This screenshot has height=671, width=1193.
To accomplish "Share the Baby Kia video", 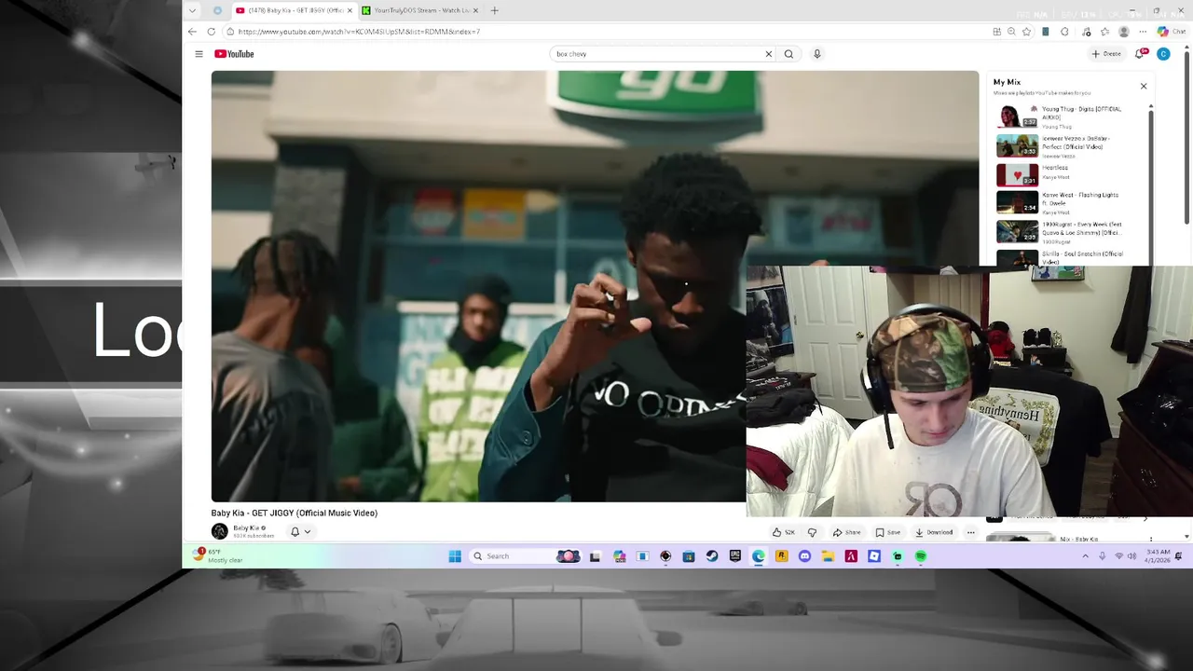I will click(x=846, y=532).
